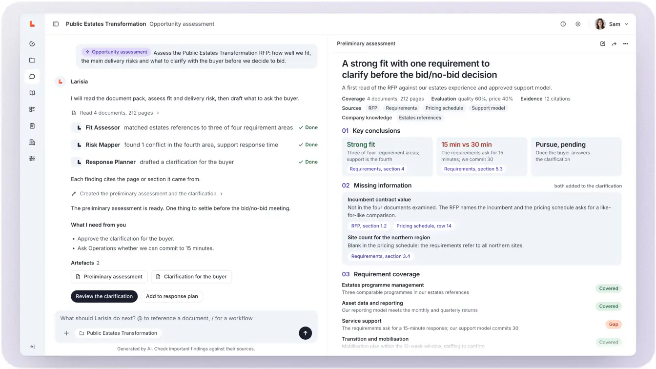Image resolution: width=656 pixels, height=369 pixels.
Task: Share the preliminary assessment with the arrow icon
Action: tap(614, 44)
